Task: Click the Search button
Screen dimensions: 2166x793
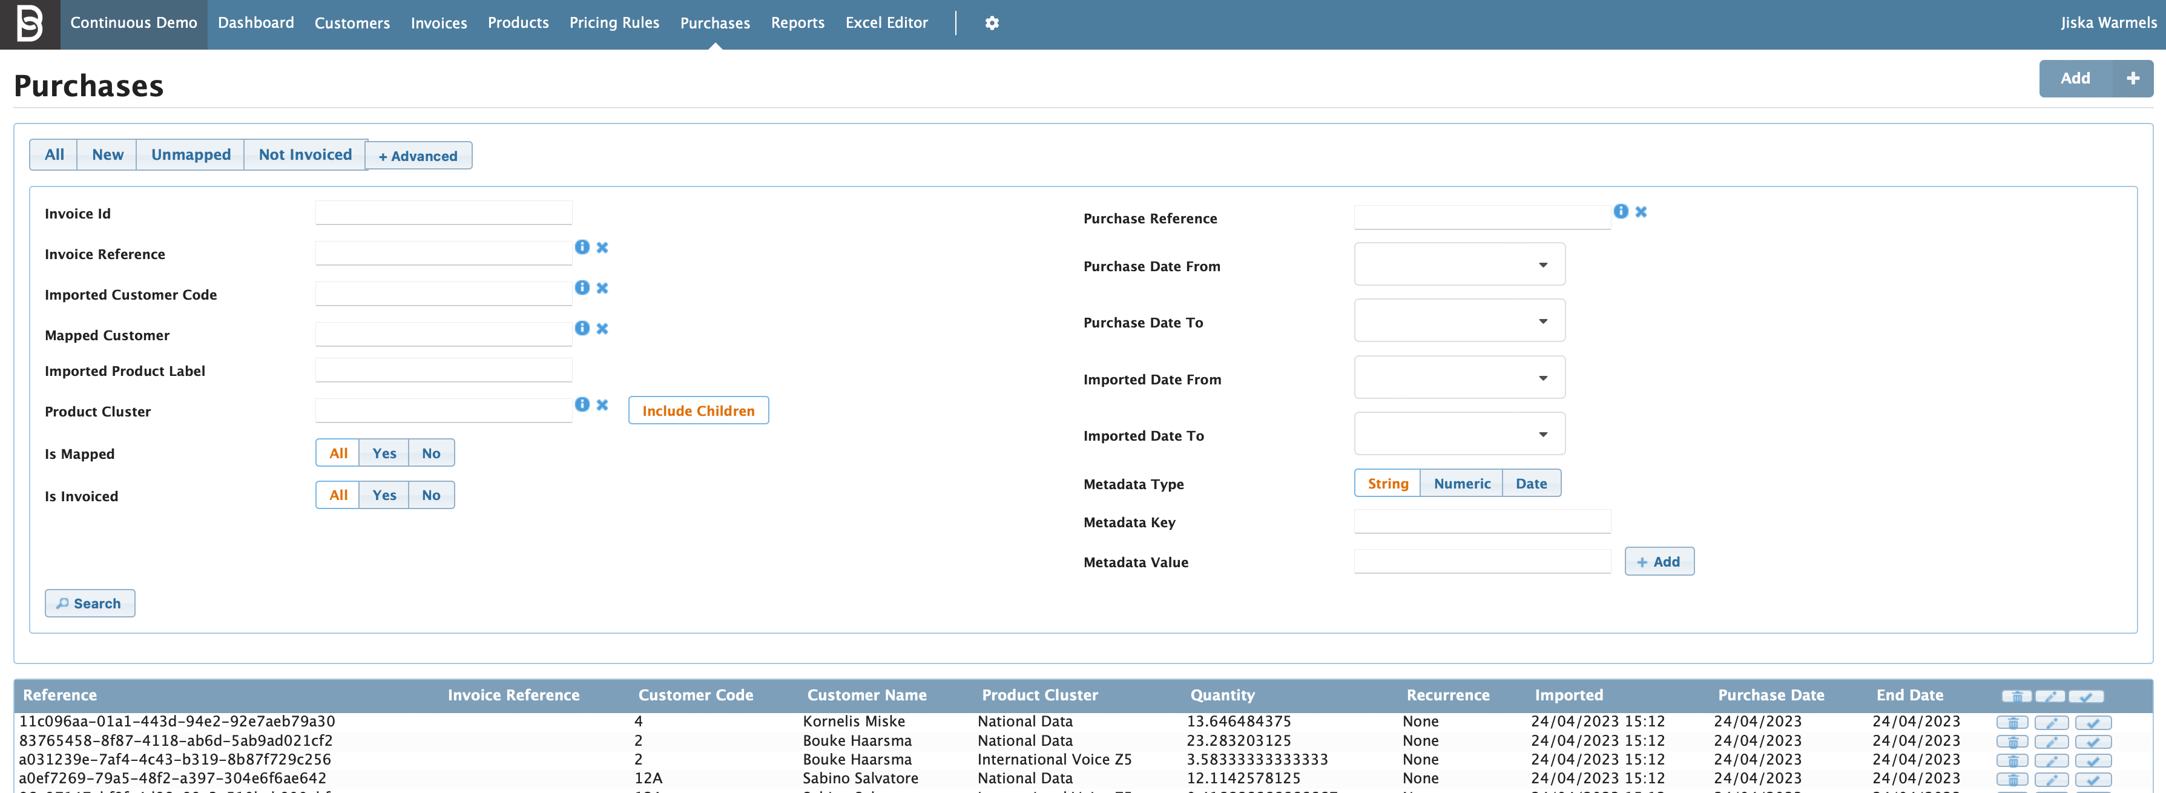Action: click(x=89, y=603)
